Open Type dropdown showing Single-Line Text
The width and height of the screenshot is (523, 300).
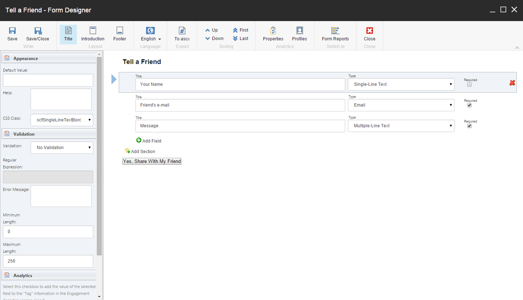coord(401,84)
